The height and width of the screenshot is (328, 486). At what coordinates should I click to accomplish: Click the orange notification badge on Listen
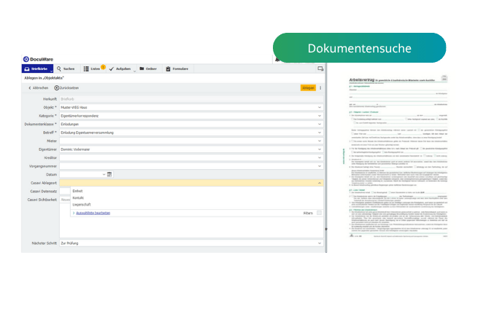tap(103, 67)
